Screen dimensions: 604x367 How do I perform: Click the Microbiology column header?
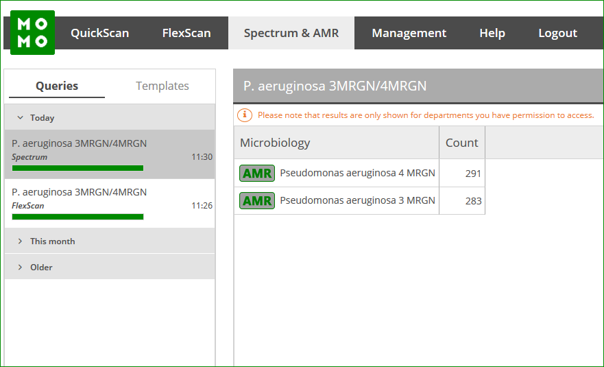337,143
